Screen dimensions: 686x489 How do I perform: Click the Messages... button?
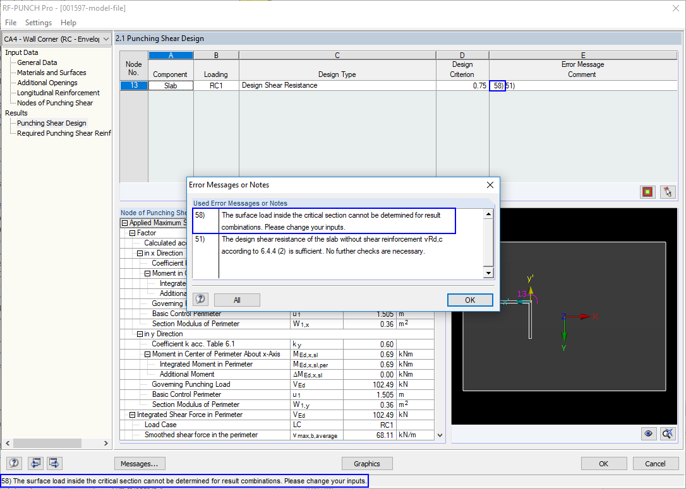tap(140, 464)
